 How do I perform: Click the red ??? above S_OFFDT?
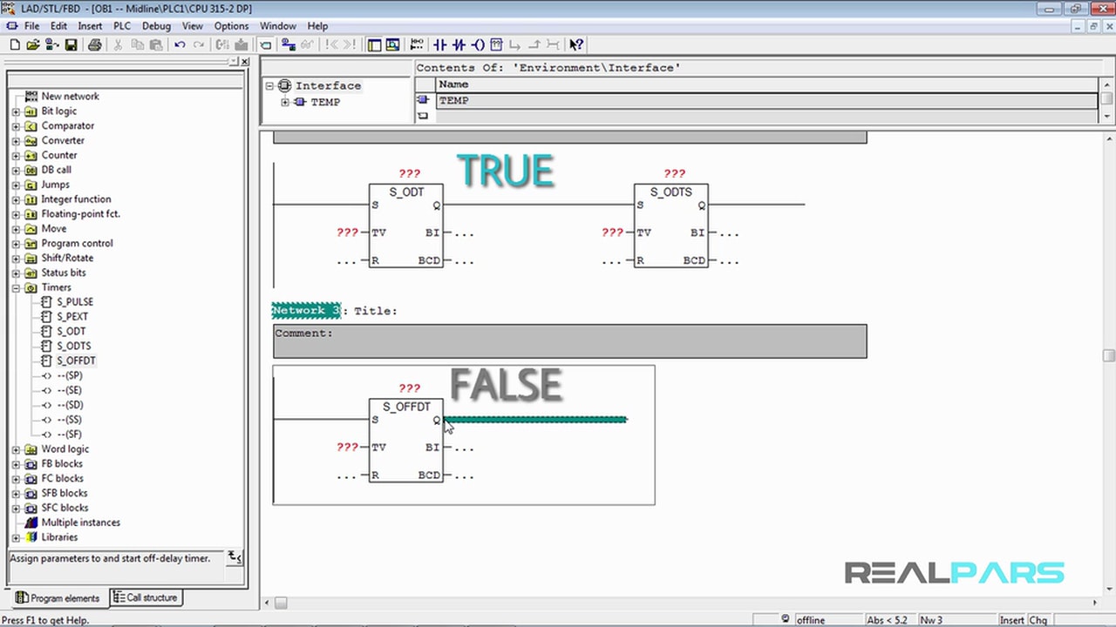click(x=409, y=388)
